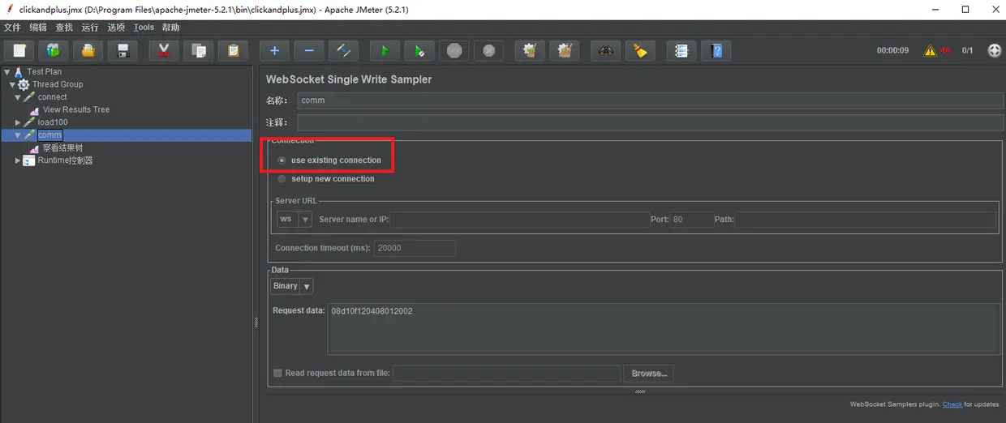Click the 名称 name field

point(651,100)
